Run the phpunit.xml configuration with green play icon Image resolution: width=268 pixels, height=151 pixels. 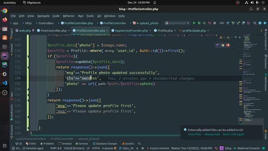pos(194,23)
